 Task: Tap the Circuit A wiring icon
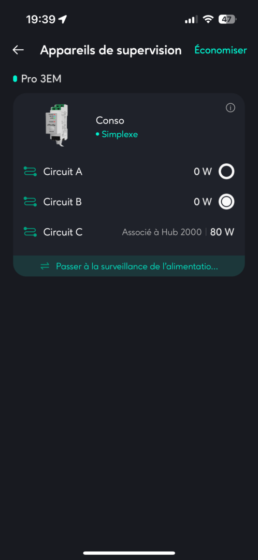pos(30,172)
